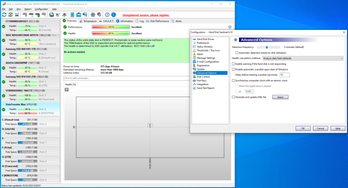Open Health calculation method dropdown
The image size is (348, 188).
[303, 58]
